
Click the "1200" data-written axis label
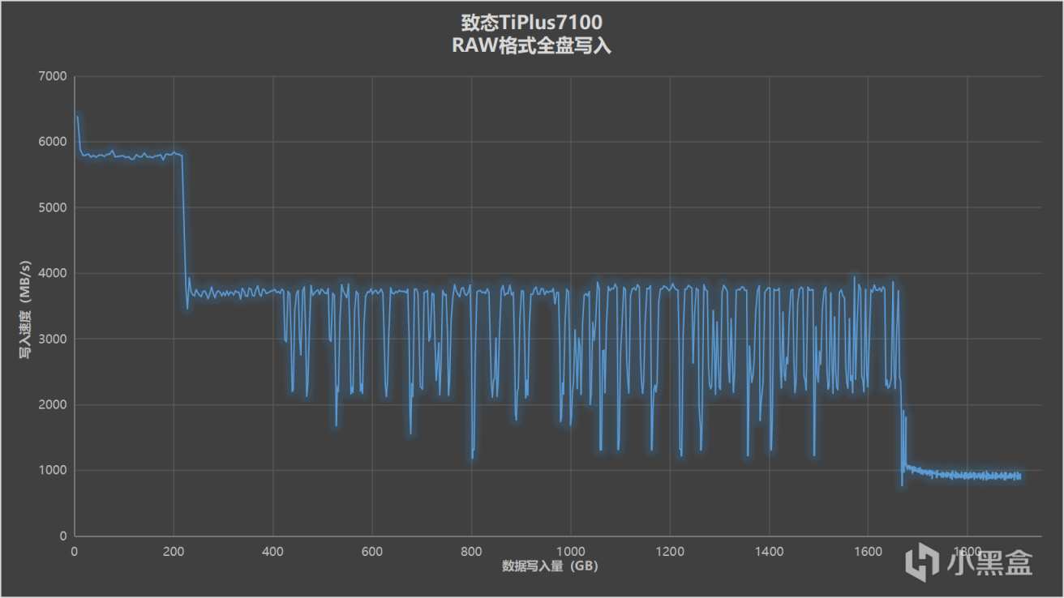tap(670, 552)
